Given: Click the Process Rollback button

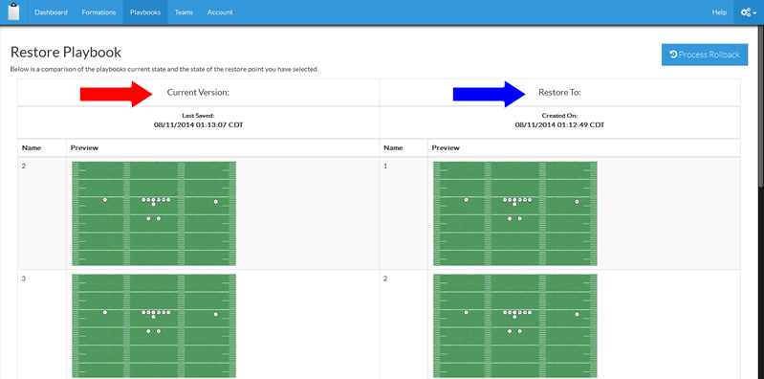Looking at the screenshot, I should click(704, 55).
